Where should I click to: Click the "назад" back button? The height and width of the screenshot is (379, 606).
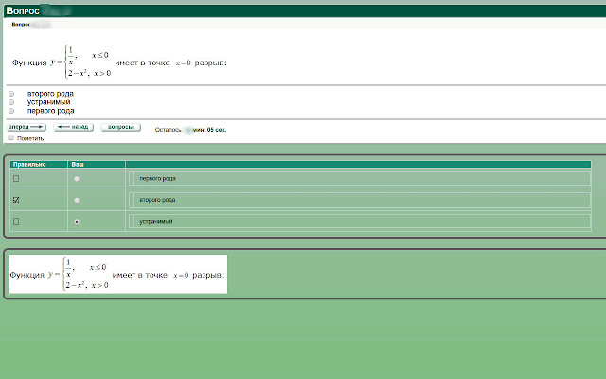(74, 127)
